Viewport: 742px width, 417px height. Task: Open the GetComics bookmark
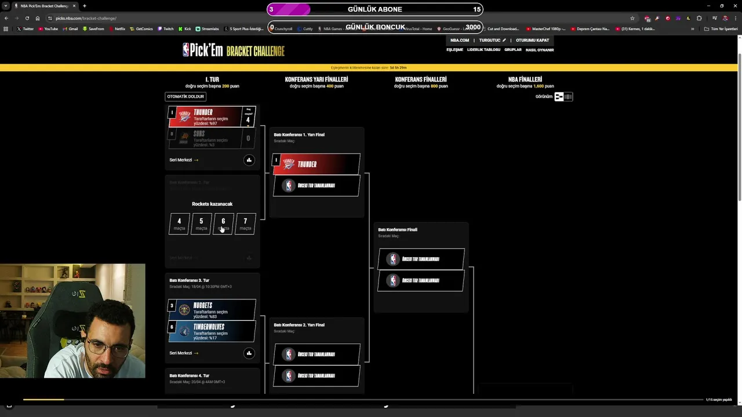141,28
